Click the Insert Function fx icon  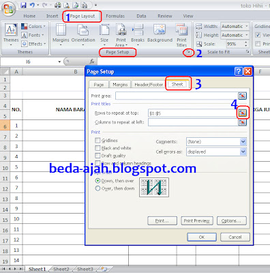coord(92,61)
